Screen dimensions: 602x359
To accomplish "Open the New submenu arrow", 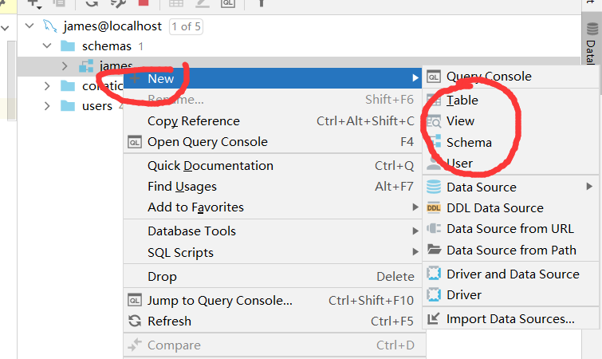I will point(415,78).
